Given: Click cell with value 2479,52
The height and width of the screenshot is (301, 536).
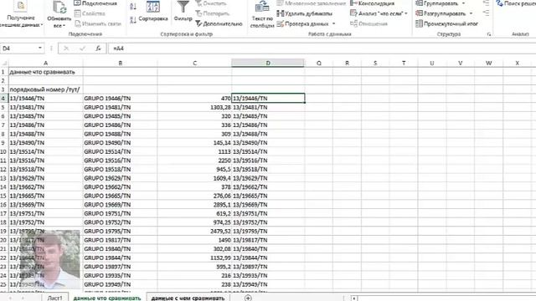Looking at the screenshot, I should click(194, 231).
